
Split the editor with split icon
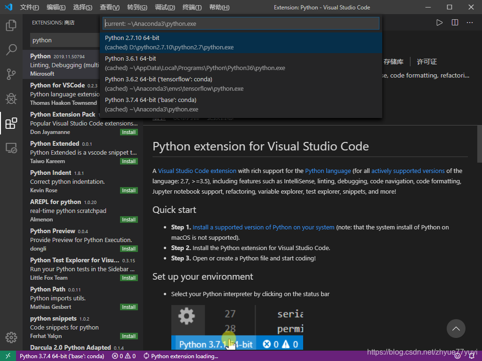pyautogui.click(x=455, y=23)
